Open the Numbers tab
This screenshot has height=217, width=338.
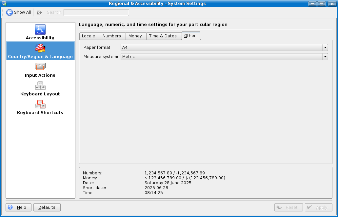click(x=112, y=36)
